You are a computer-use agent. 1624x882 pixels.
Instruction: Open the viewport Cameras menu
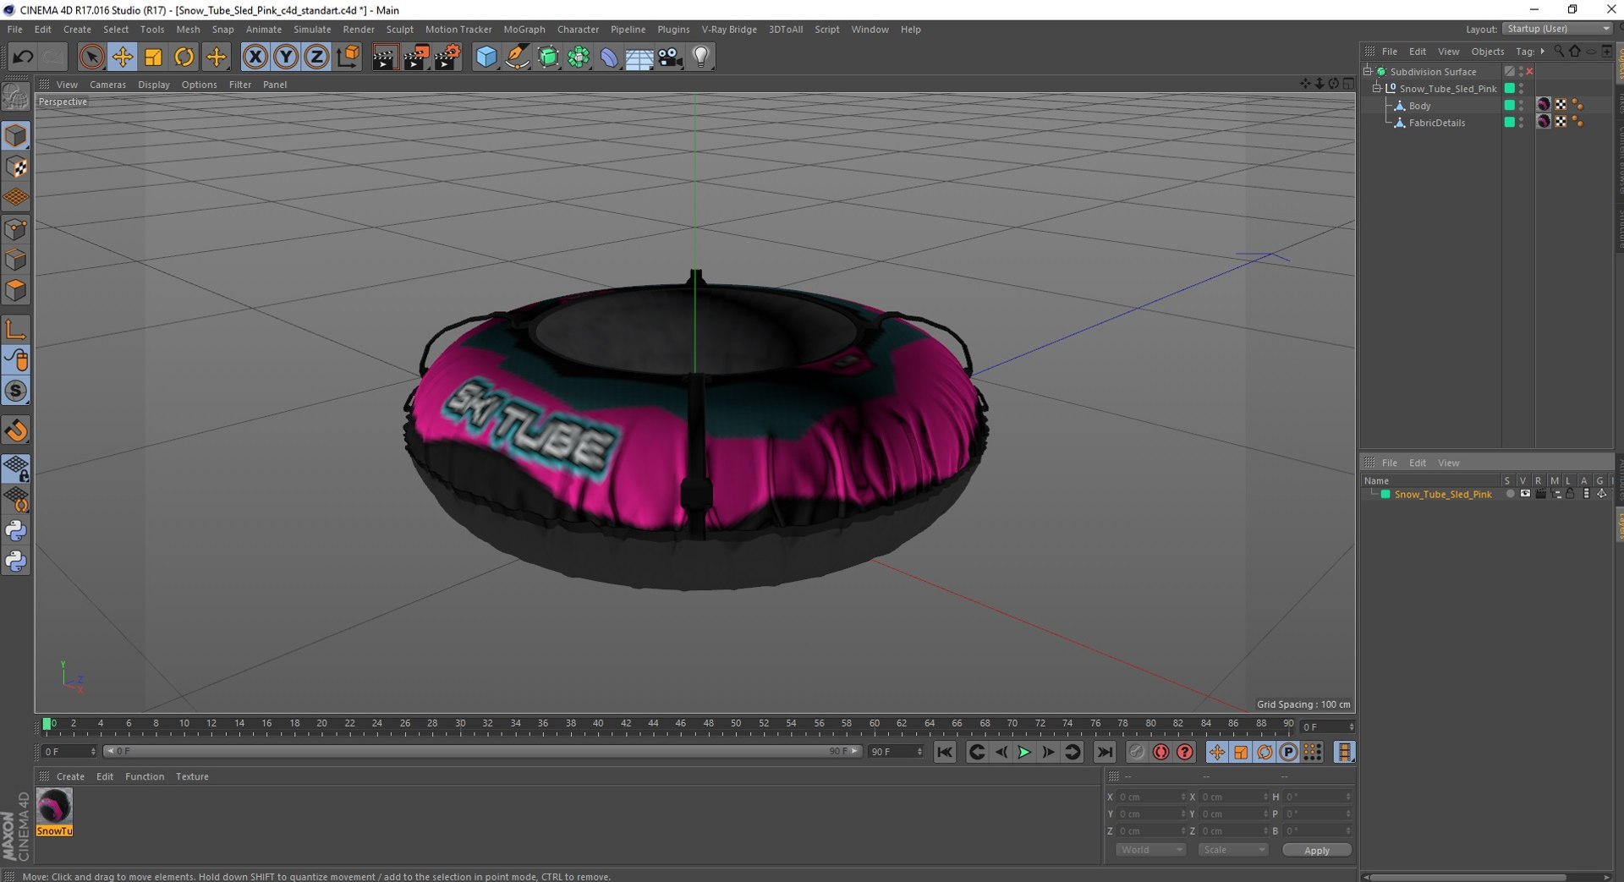pyautogui.click(x=107, y=85)
